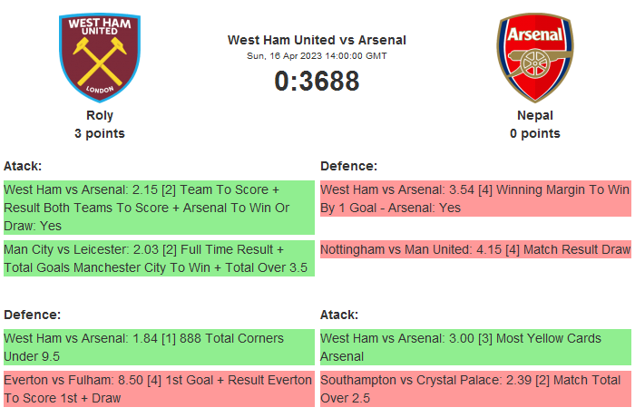Viewport: 635px width, 417px height.
Task: Click the match date Sun, 16 Apr 2023
Action: pyautogui.click(x=317, y=55)
